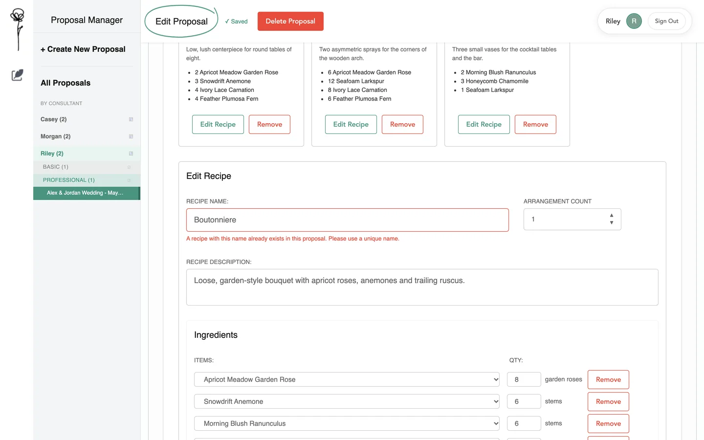
Task: Expand the BASIC (1) tier
Action: (55, 167)
